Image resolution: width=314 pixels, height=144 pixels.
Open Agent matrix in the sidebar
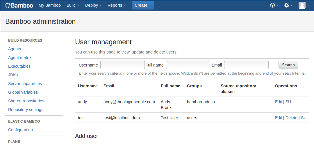pyautogui.click(x=20, y=58)
